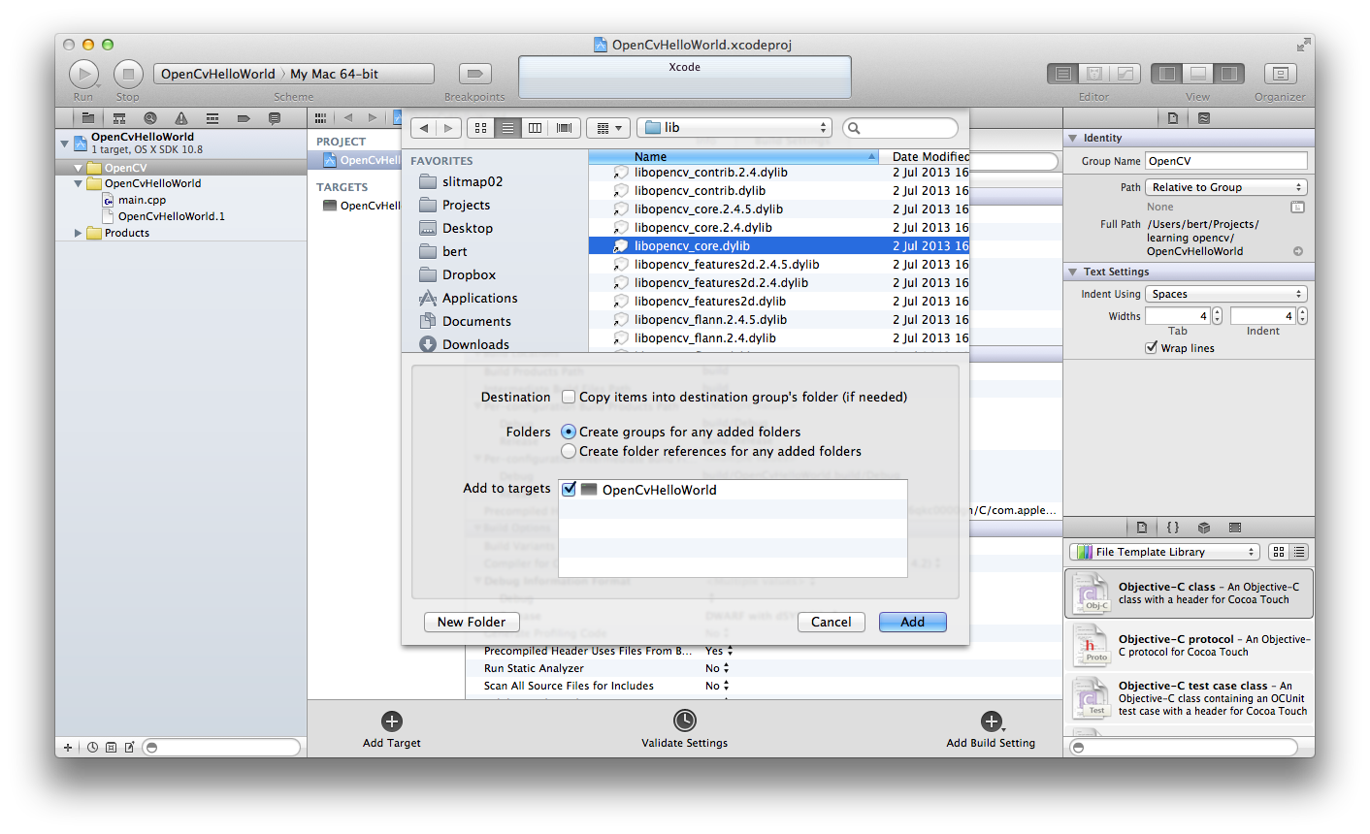Show the Media library tab
Viewport: 1370px width, 834px height.
1235,528
